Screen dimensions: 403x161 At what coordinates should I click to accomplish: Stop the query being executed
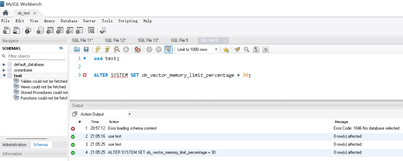[x=126, y=50]
